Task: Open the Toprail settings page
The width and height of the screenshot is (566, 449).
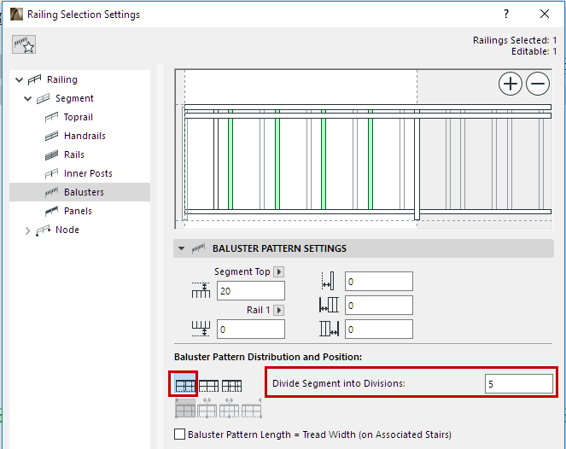Action: pyautogui.click(x=79, y=117)
